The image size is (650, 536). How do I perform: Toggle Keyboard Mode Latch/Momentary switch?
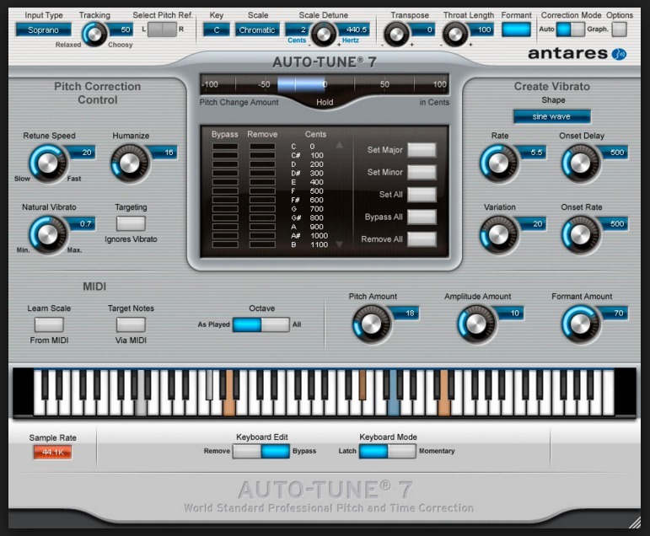click(388, 451)
